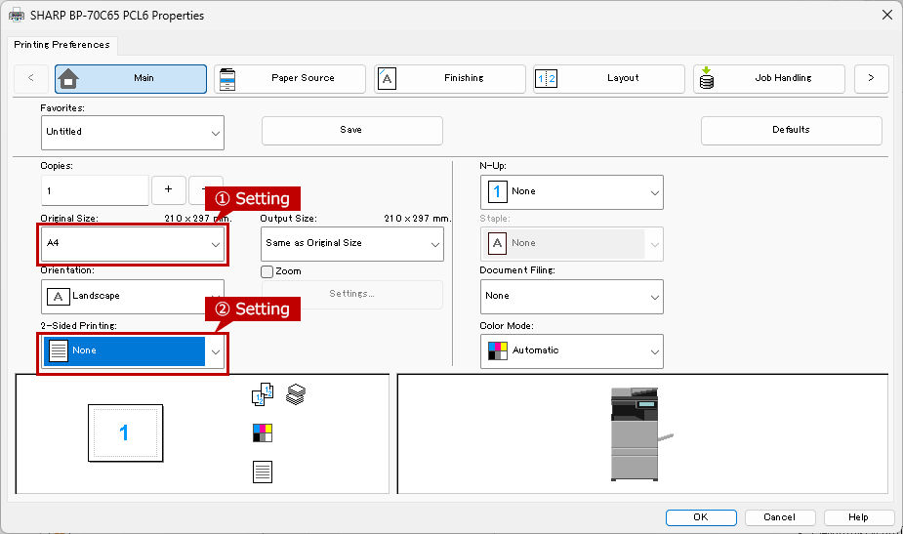903x534 pixels.
Task: Click the stacked paper icon in preview
Action: [x=296, y=394]
